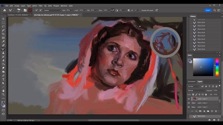Expand the Opacity slider dropdown
223x125 pixels.
[x=219, y=91]
